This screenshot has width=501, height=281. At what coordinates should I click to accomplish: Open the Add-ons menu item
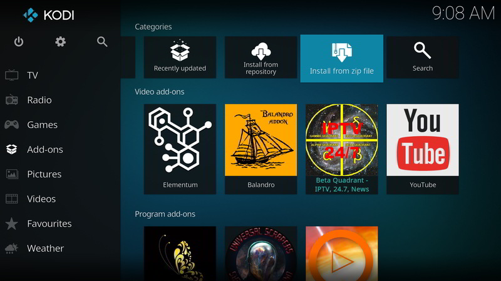44,150
